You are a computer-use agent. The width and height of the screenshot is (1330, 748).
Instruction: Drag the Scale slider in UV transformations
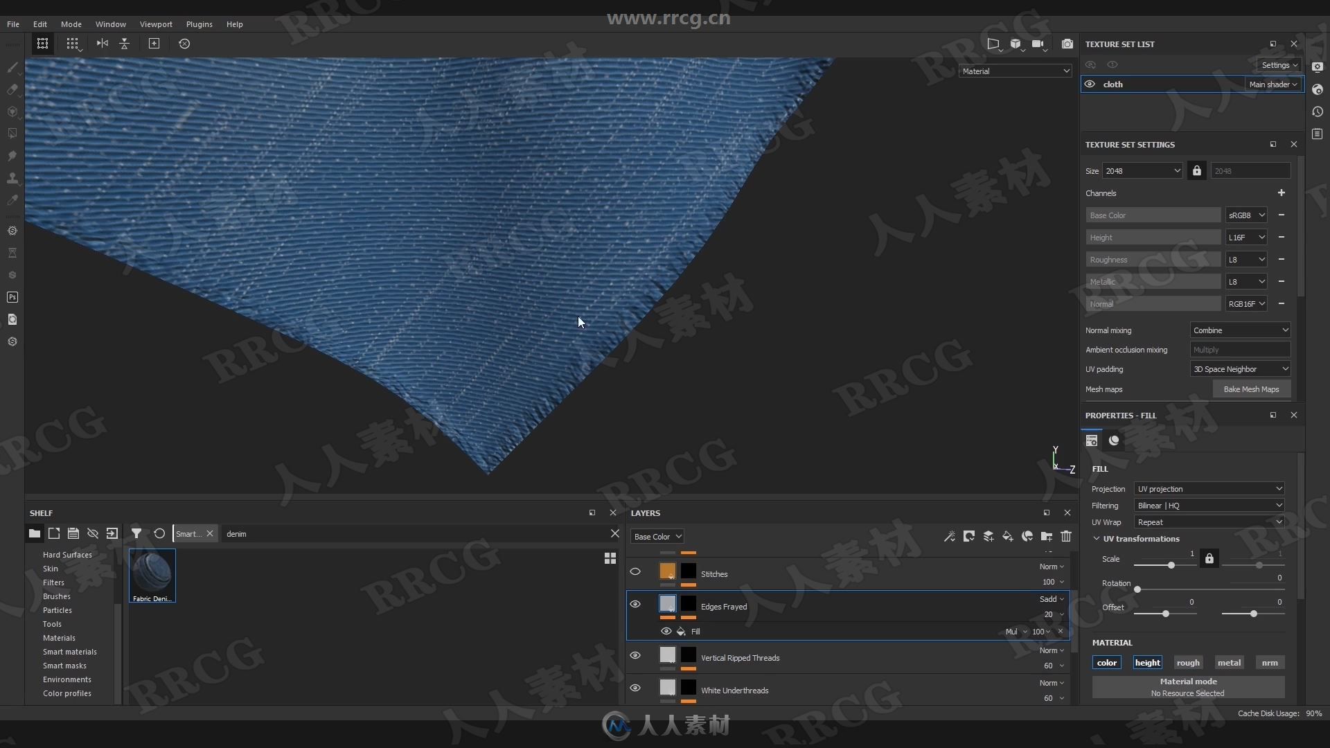click(1170, 565)
